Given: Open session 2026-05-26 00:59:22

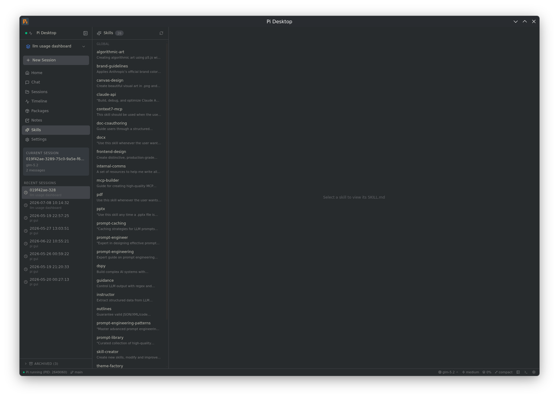Looking at the screenshot, I should 56,256.
